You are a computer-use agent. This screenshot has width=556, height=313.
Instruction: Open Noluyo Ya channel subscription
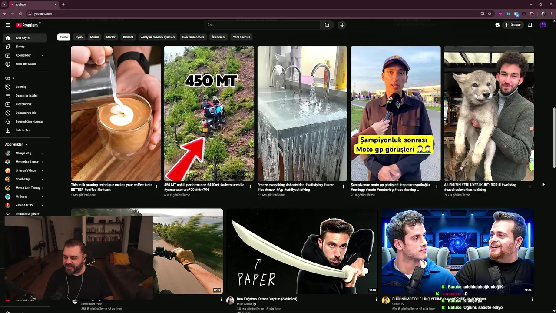click(x=25, y=153)
